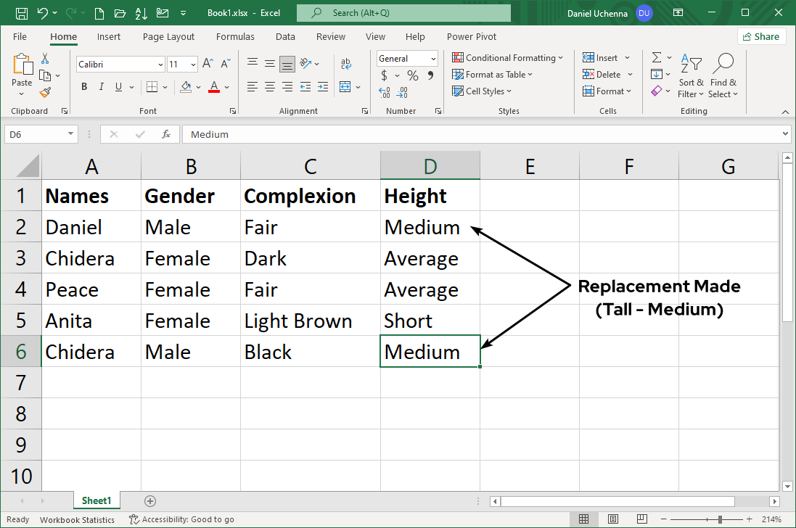
Task: Click the AutoSum sigma icon
Action: (656, 57)
